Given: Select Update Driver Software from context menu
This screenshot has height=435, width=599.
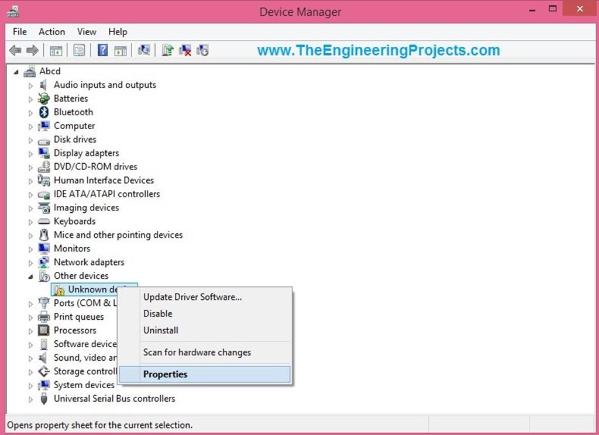Looking at the screenshot, I should point(192,296).
